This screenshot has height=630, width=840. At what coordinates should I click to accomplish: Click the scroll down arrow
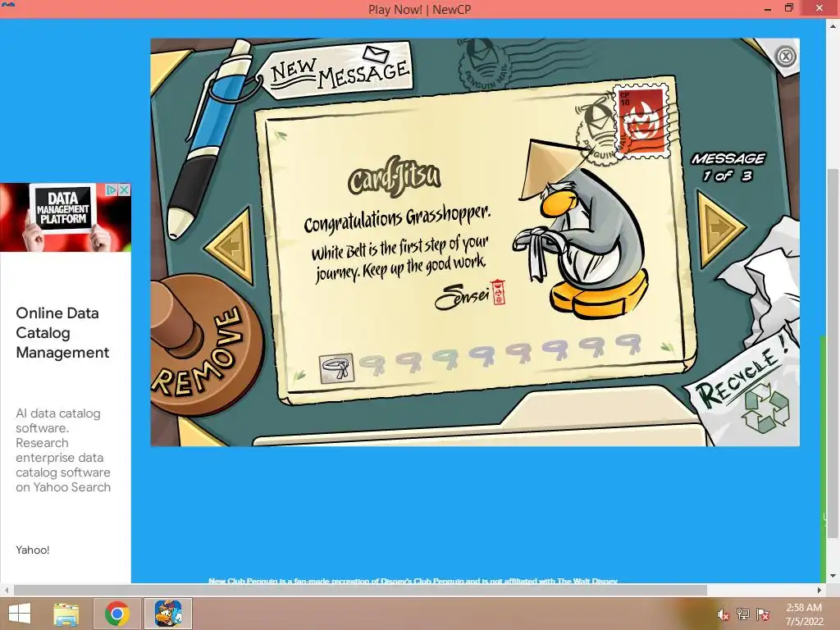pyautogui.click(x=833, y=576)
